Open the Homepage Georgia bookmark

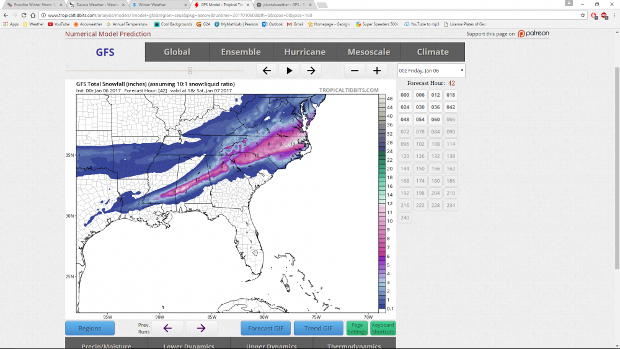329,24
